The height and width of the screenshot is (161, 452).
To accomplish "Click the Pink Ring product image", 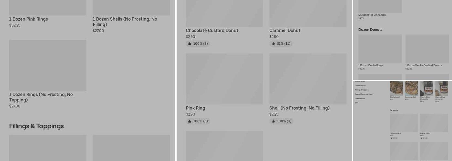I will click(224, 79).
